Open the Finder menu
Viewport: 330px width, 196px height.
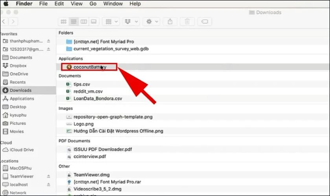pos(24,4)
